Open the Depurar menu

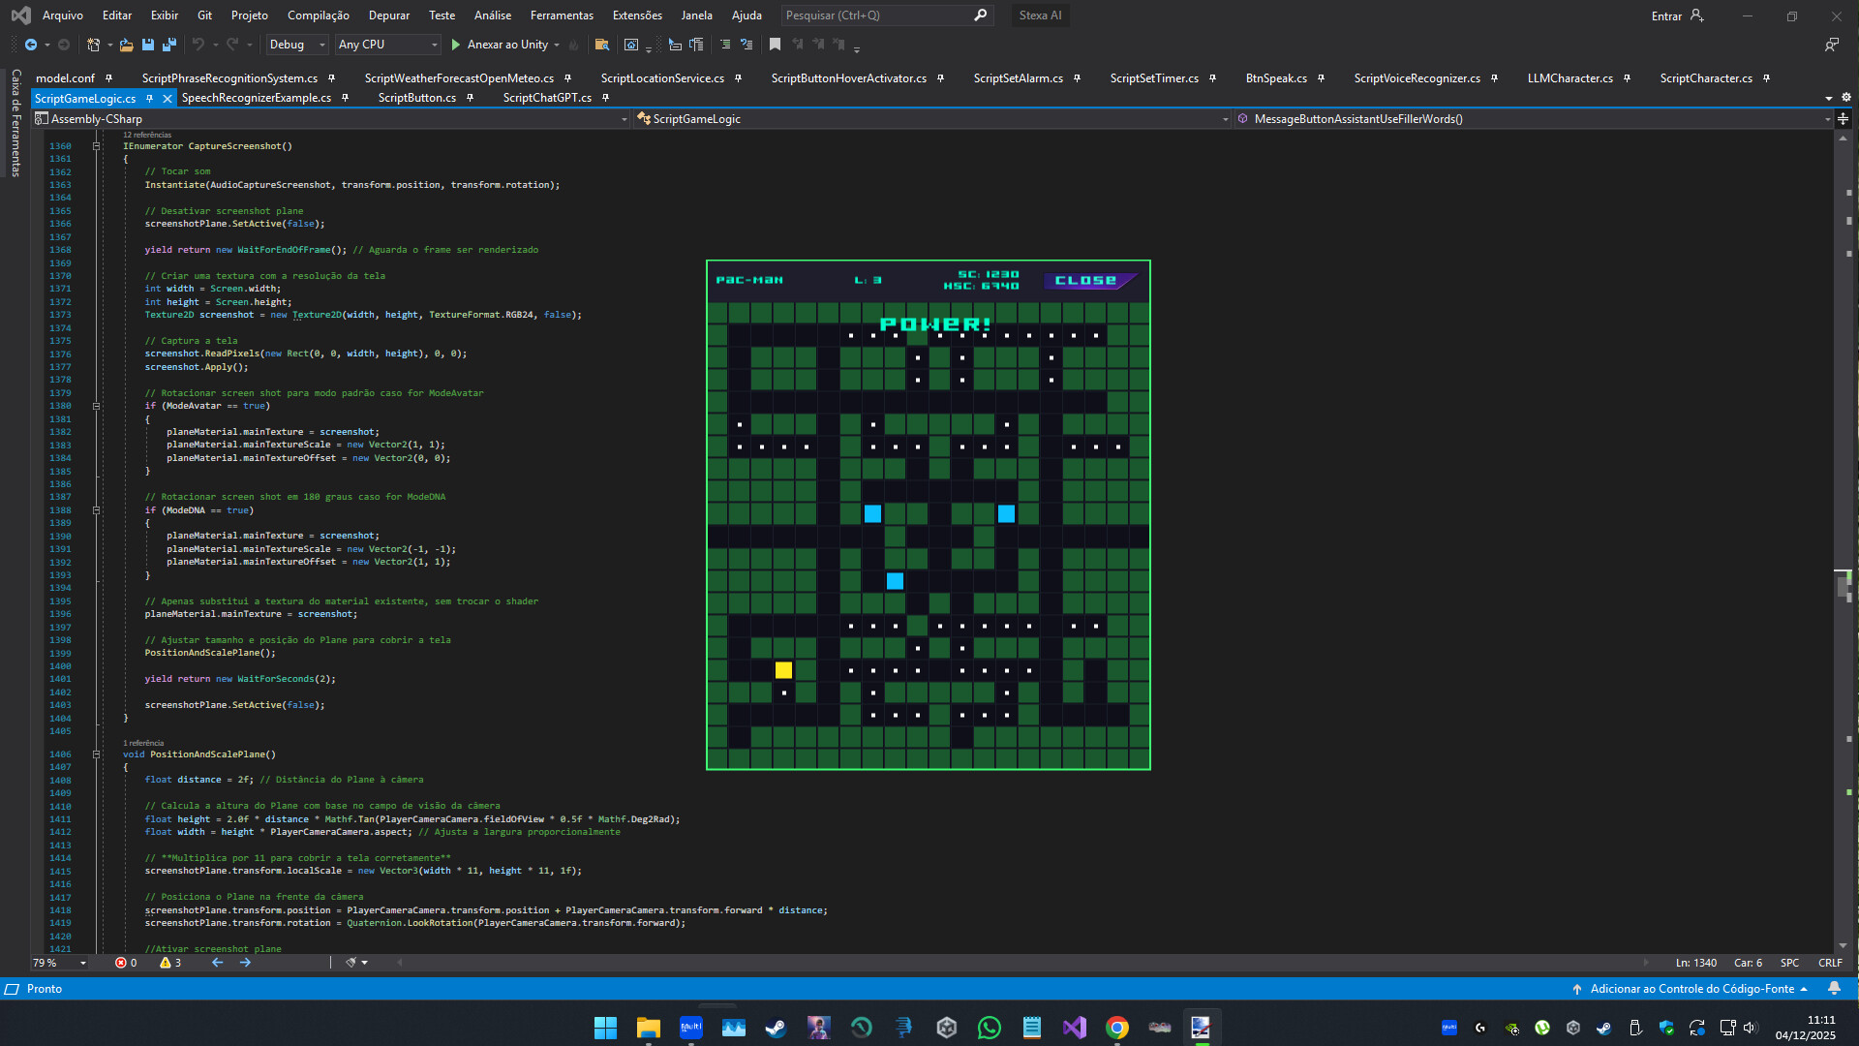tap(389, 15)
